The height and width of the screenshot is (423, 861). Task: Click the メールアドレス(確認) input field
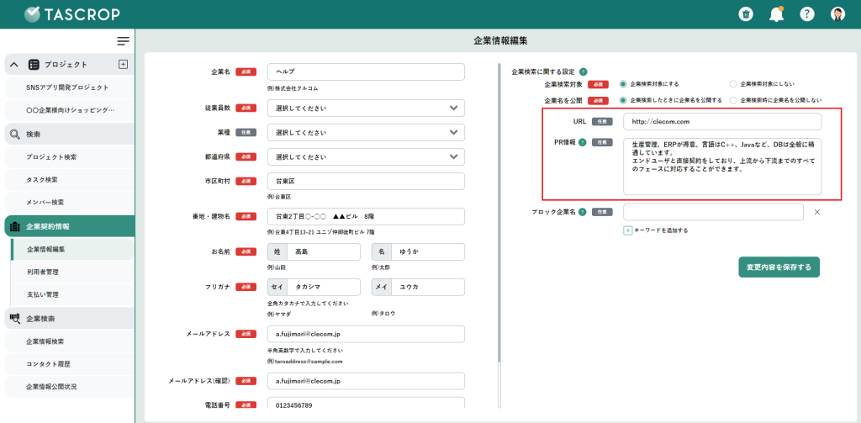(367, 381)
